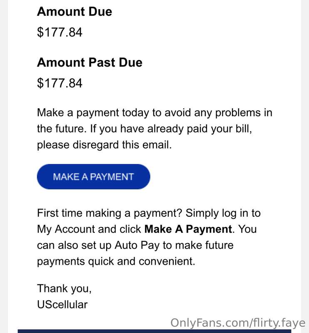Click the 'Thank you,' closing line
Image resolution: width=309 pixels, height=333 pixels.
click(64, 289)
